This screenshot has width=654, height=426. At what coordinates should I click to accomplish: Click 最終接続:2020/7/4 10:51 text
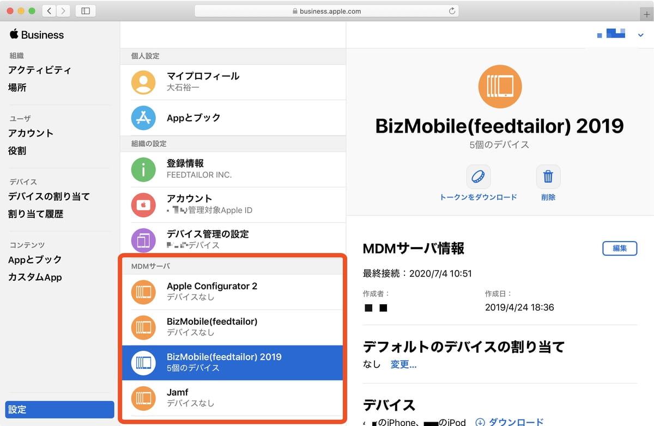coord(417,274)
